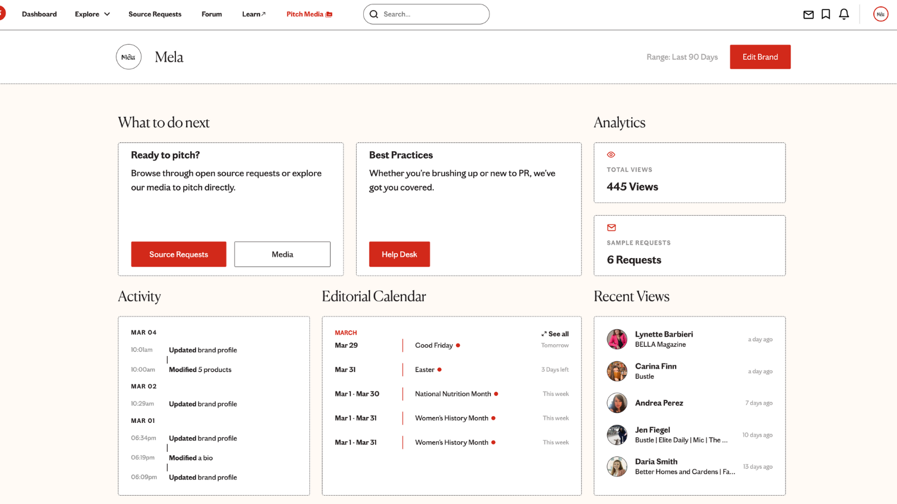Click the magnifying glass in search bar

[374, 14]
